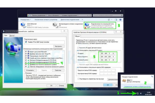The width and height of the screenshot is (155, 103).
Task: Expand Сеть и Интернет breadcrumb arrow
Action: pyautogui.click(x=60, y=15)
